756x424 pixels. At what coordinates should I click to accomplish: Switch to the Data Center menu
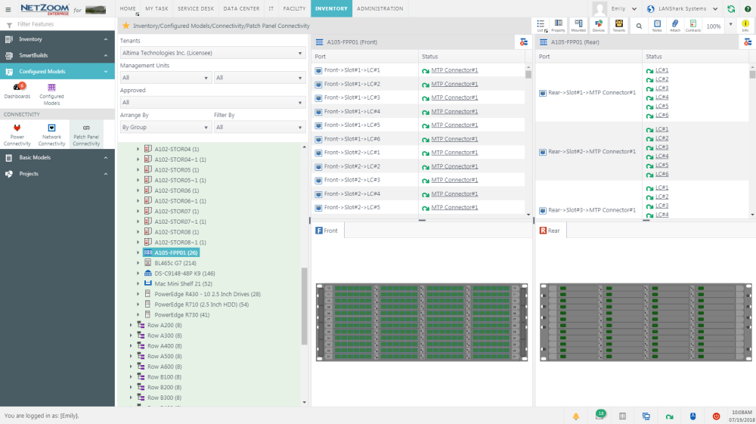click(241, 8)
